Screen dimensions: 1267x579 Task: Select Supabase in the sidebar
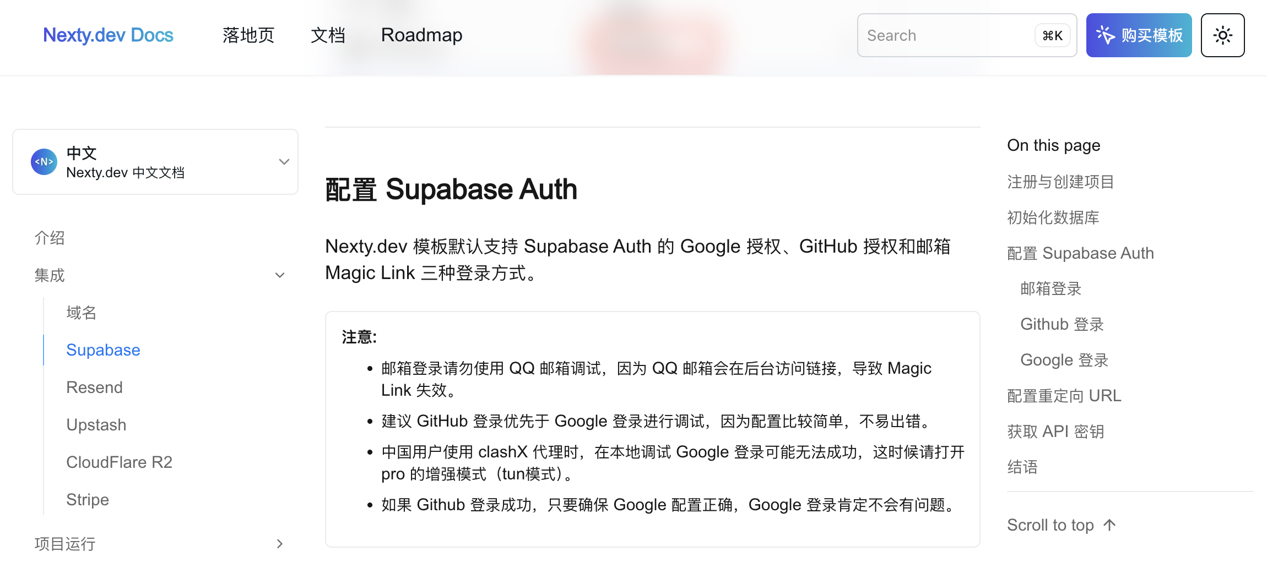(x=103, y=350)
